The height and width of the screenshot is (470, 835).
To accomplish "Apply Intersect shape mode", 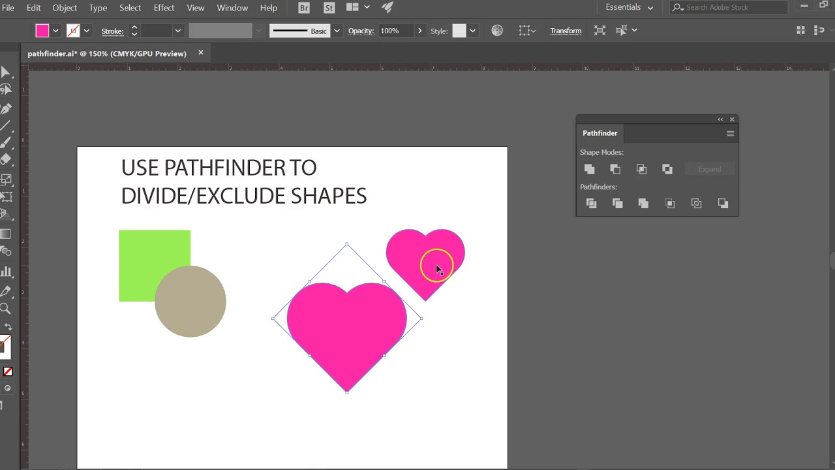I will [641, 169].
